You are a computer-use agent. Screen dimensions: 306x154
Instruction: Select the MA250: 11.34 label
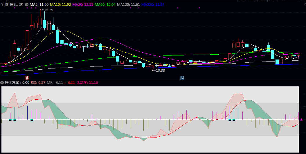(153, 4)
